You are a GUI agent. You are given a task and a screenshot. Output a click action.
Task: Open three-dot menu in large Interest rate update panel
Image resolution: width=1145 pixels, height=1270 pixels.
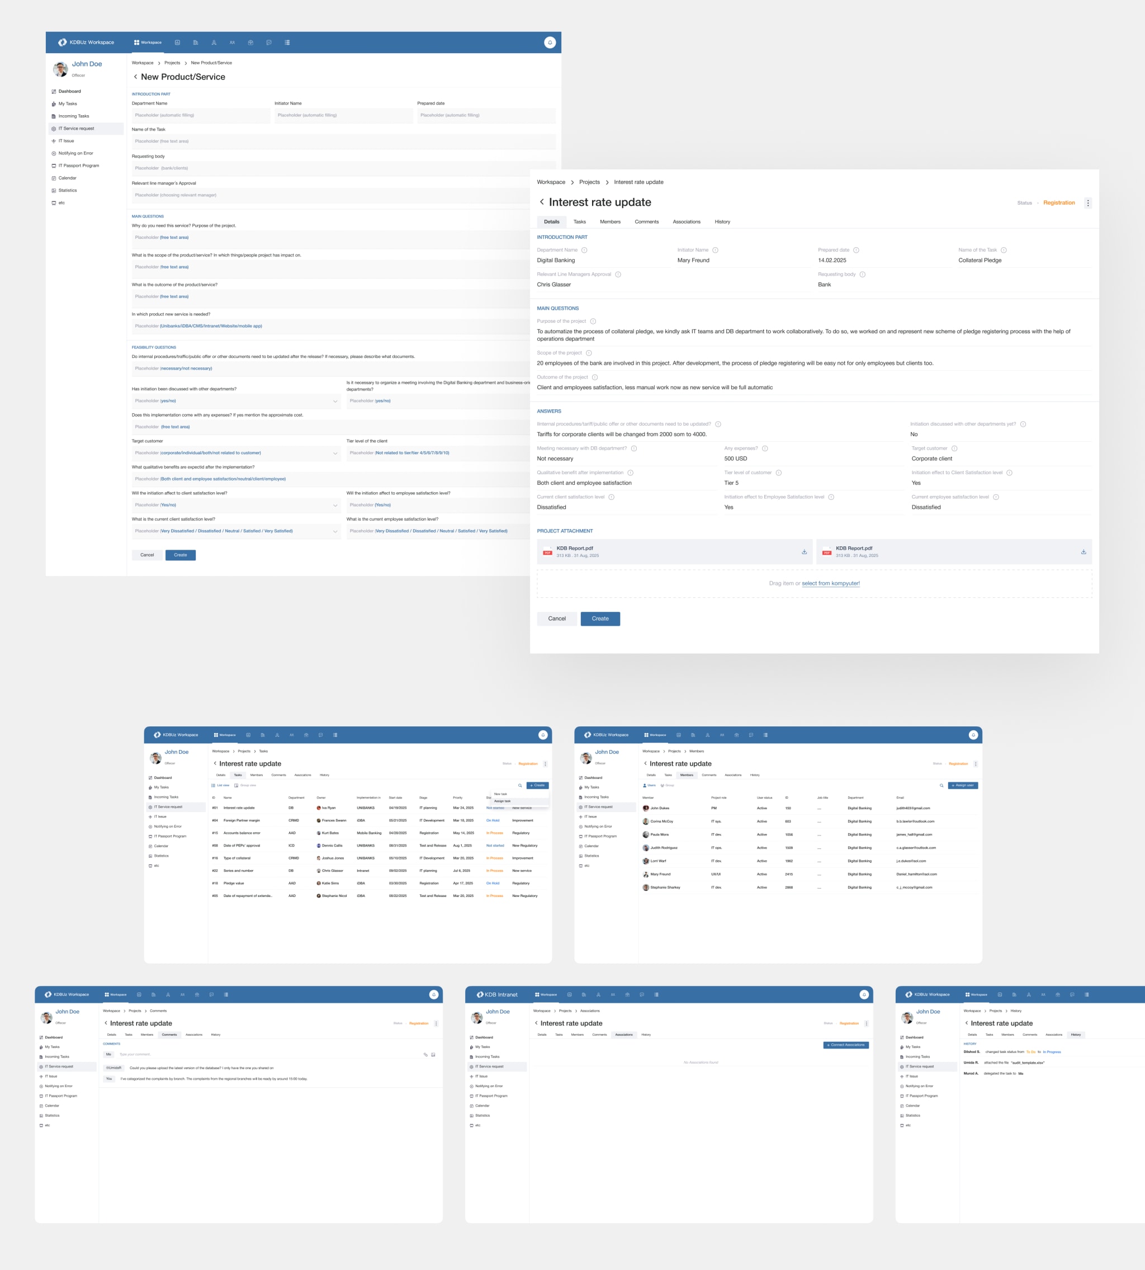pyautogui.click(x=1088, y=202)
